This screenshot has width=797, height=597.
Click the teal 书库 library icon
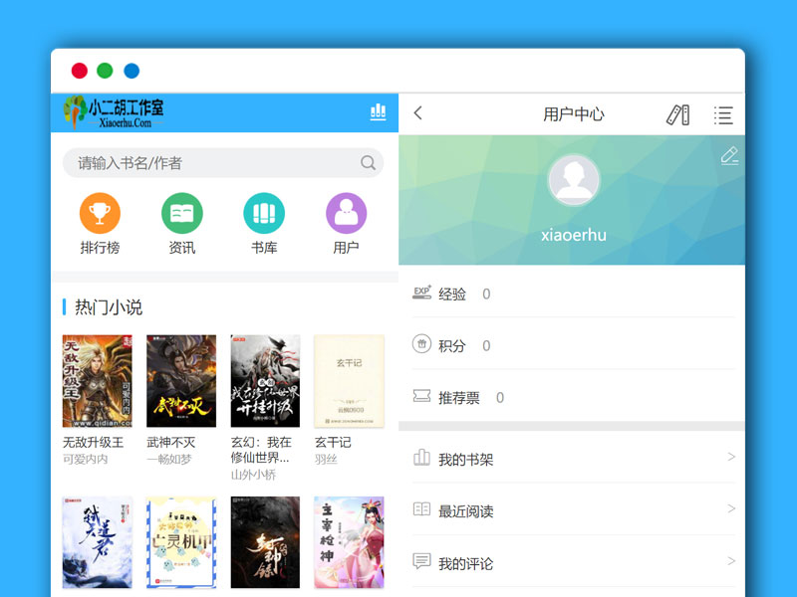[263, 214]
